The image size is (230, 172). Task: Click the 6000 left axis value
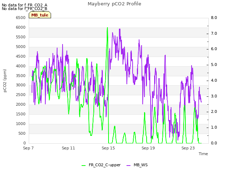pyautogui.click(x=21, y=27)
